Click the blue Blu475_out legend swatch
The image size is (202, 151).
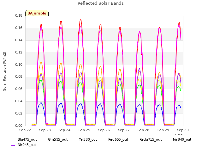click(x=13, y=140)
